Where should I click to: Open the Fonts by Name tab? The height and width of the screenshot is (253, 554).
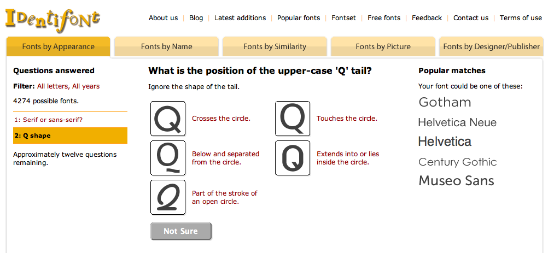(x=166, y=46)
